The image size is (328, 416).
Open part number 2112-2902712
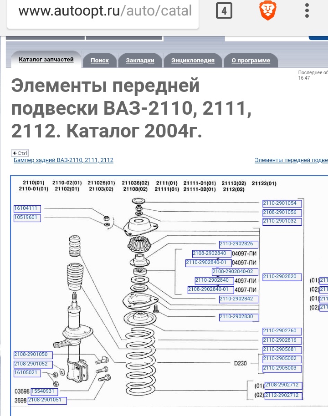click(283, 395)
